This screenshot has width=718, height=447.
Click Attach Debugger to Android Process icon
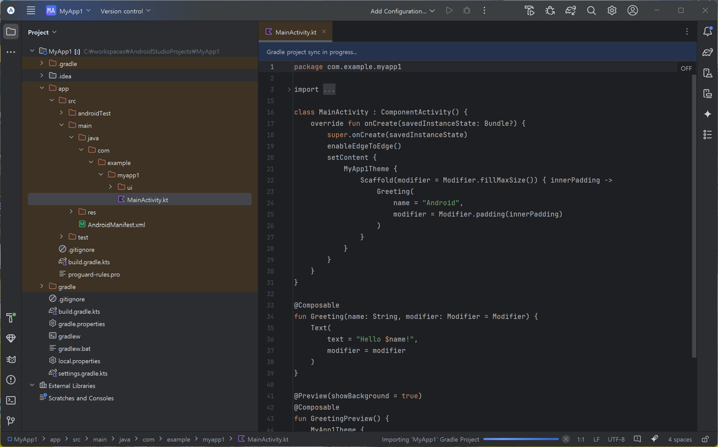click(x=550, y=11)
